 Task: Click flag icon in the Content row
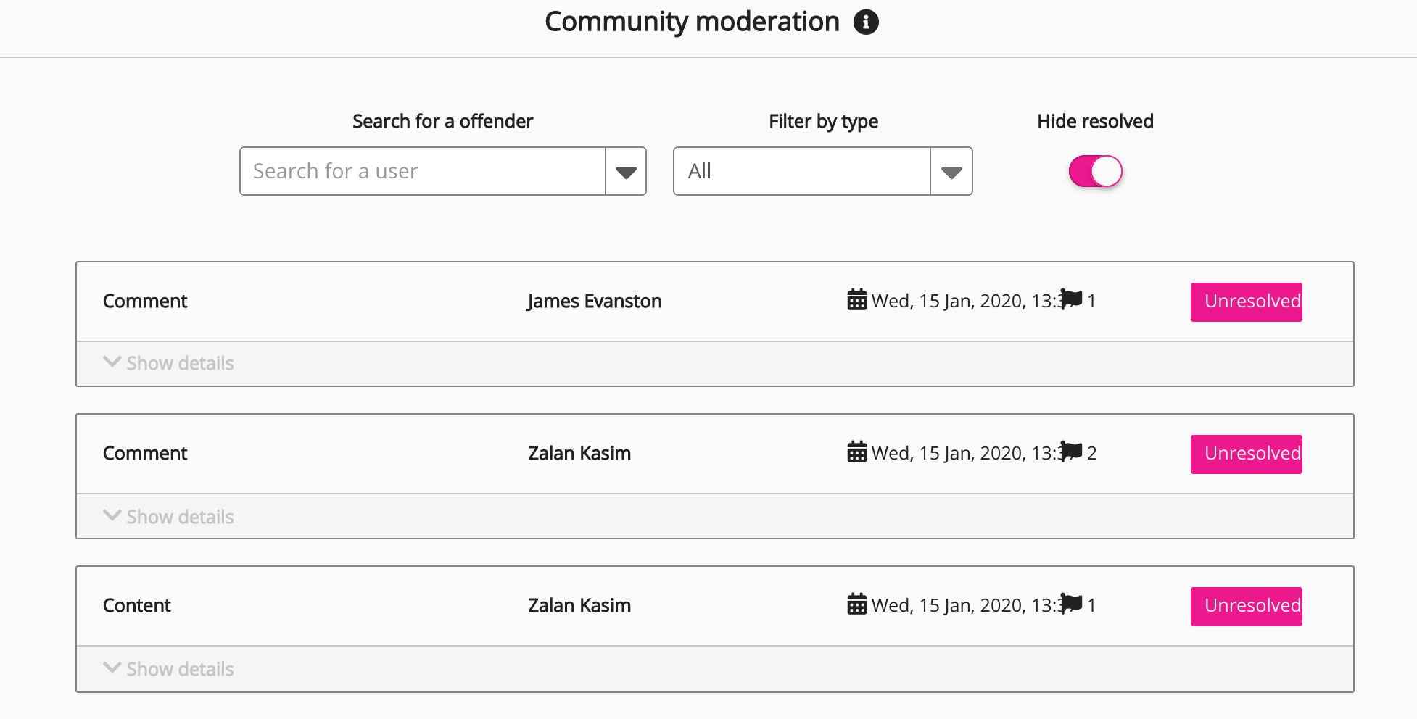[1072, 603]
